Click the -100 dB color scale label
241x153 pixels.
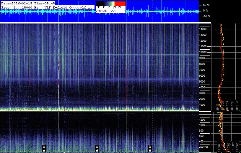pyautogui.click(x=102, y=11)
